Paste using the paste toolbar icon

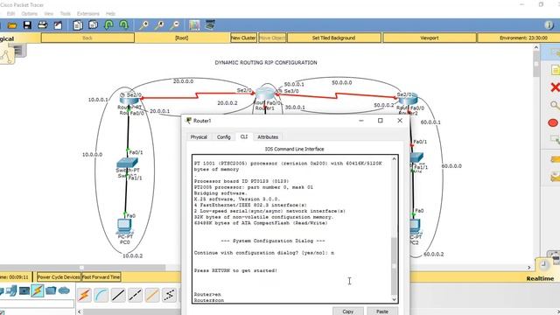tap(93, 25)
